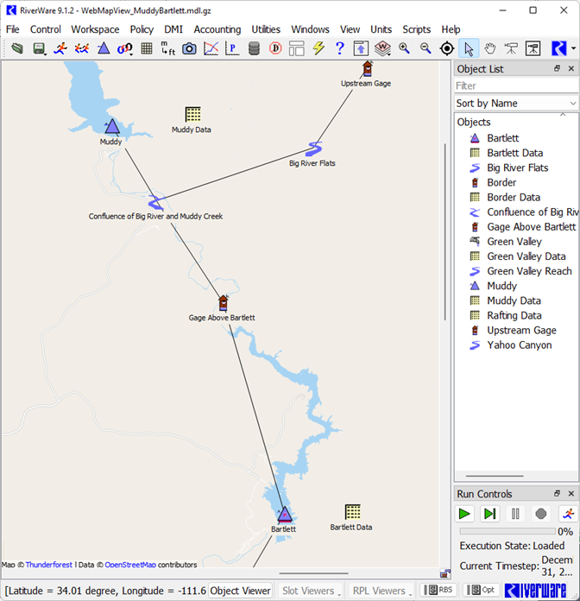Open the Sort by Name dropdown

pyautogui.click(x=515, y=103)
